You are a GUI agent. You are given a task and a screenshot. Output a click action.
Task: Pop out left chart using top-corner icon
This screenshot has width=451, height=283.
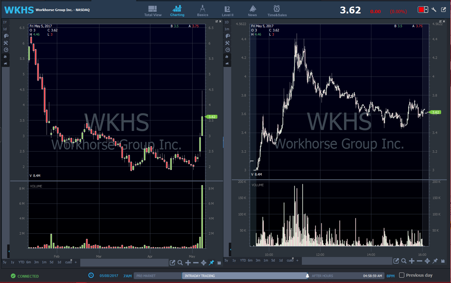pyautogui.click(x=217, y=22)
